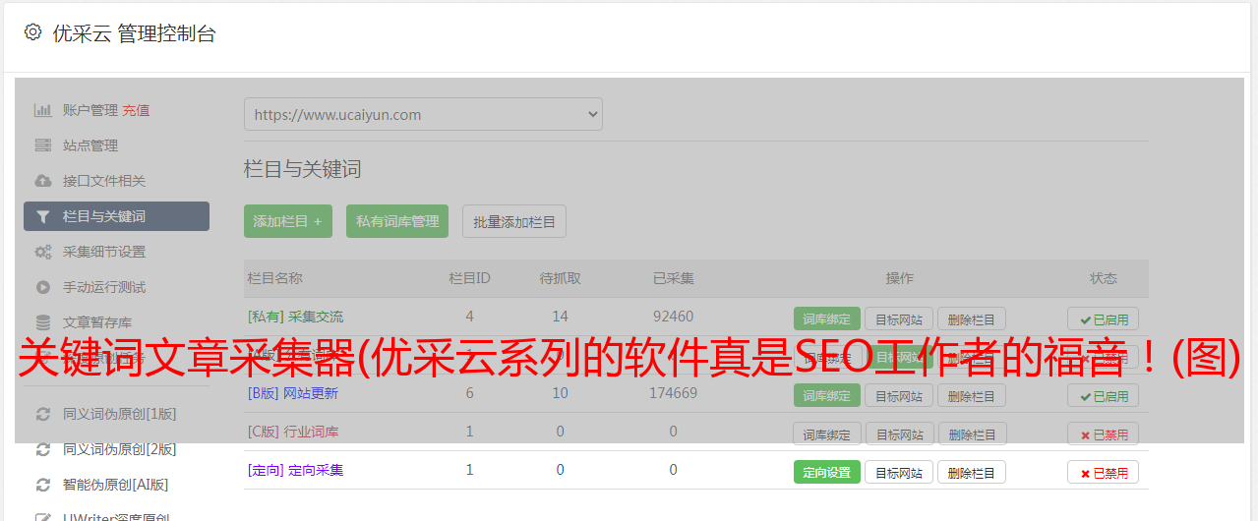Click 目标网站 for 采集交流 row

899,318
